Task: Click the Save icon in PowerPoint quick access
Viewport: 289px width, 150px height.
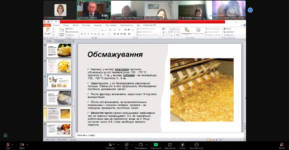Action: pyautogui.click(x=48, y=22)
